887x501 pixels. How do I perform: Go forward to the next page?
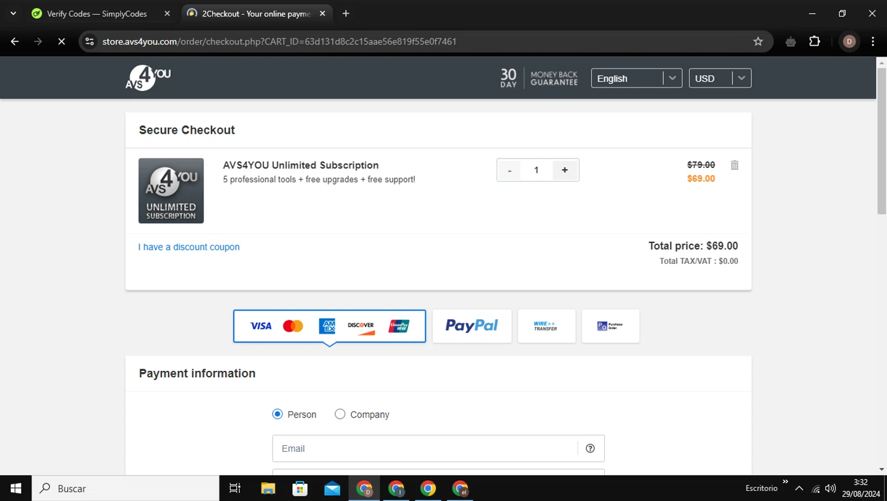38,41
